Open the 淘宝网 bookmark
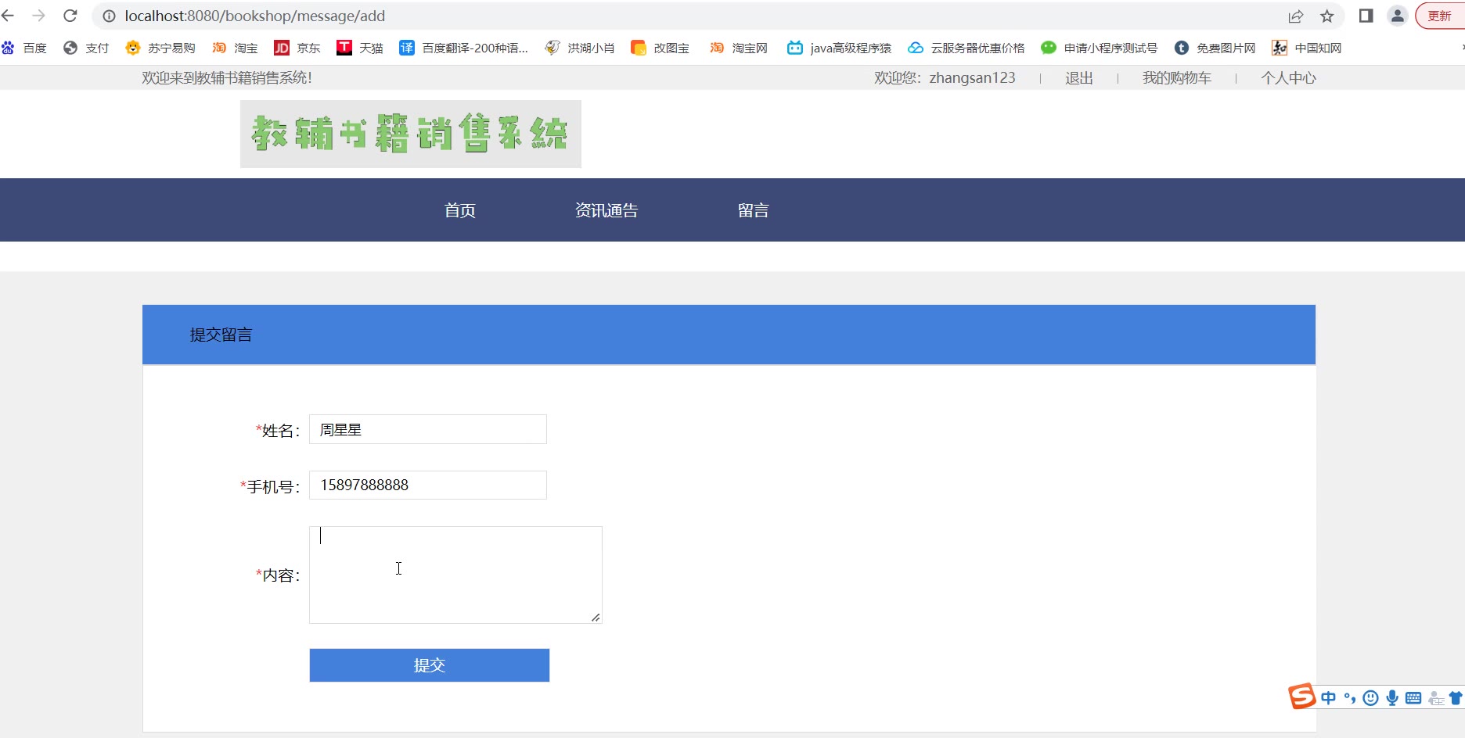1465x738 pixels. click(739, 48)
